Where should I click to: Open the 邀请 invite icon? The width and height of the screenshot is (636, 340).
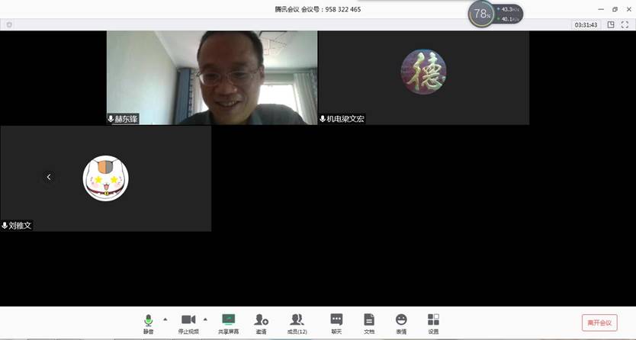click(261, 322)
